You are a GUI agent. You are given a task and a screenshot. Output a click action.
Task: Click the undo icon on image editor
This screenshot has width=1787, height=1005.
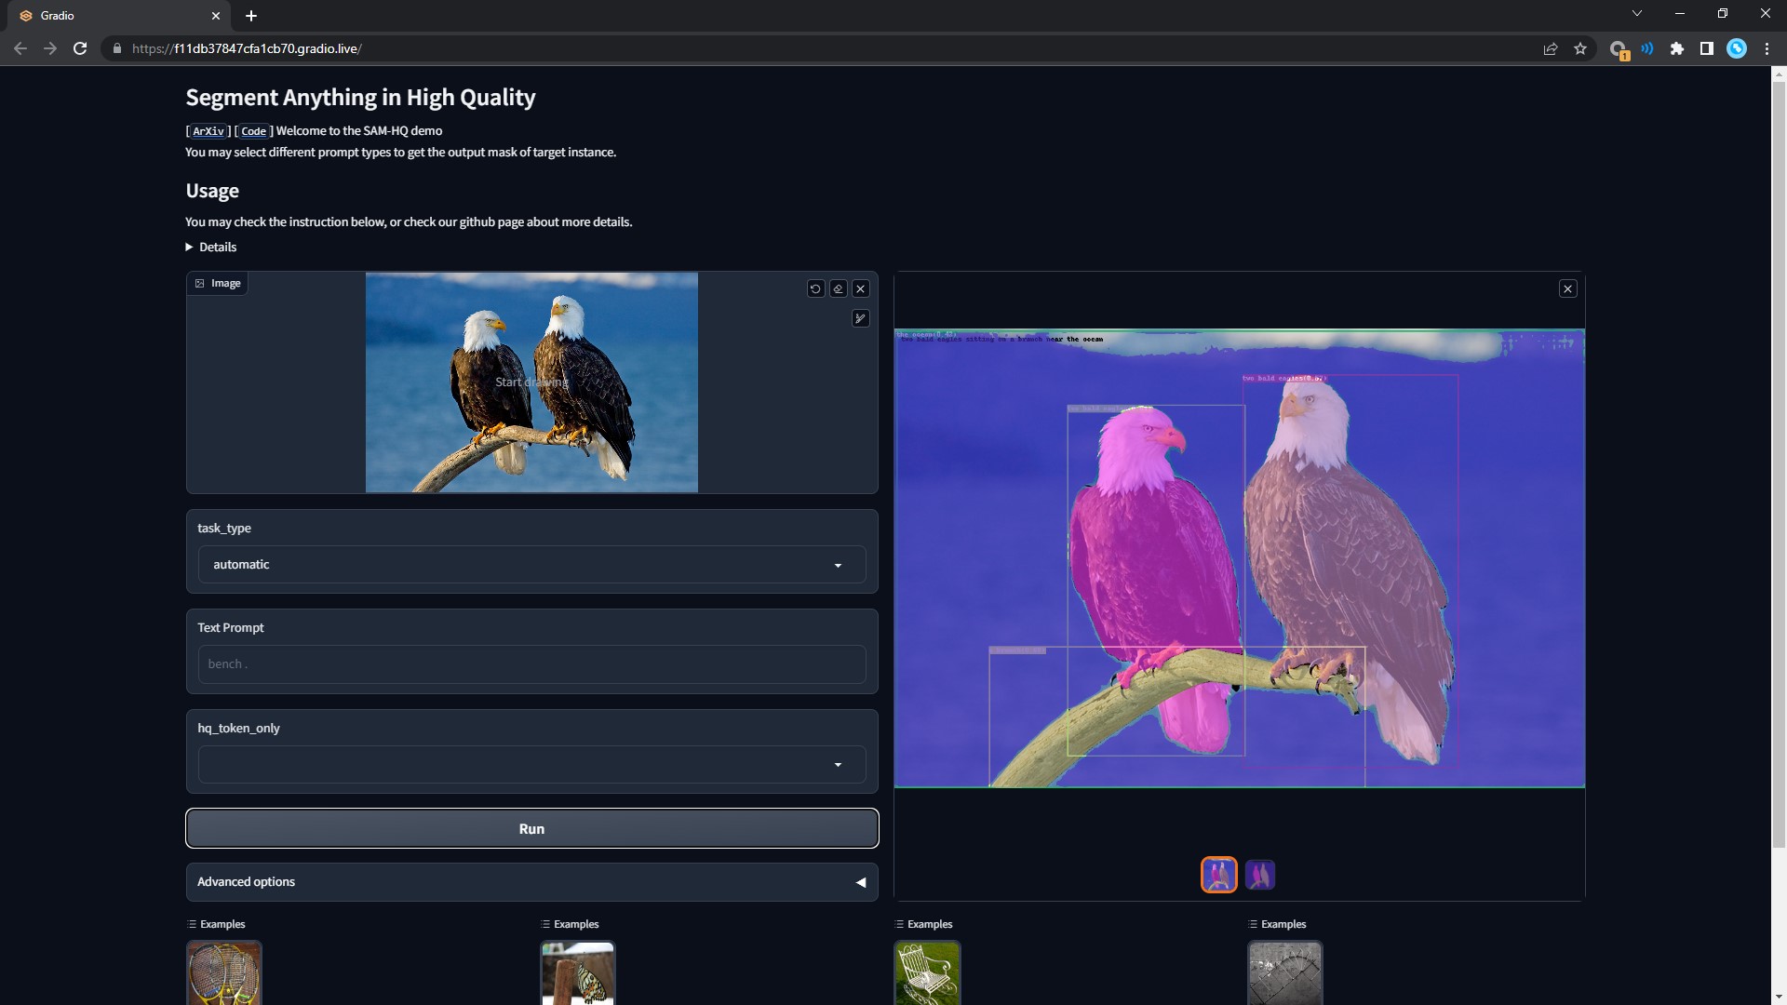[x=815, y=289]
